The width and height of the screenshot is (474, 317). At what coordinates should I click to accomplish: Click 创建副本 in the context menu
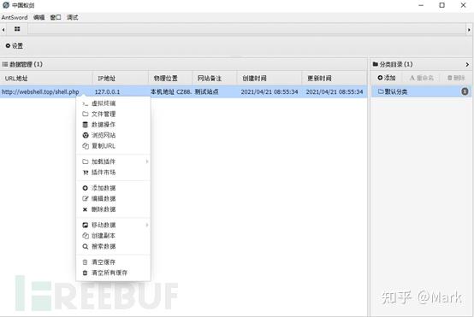click(x=113, y=236)
